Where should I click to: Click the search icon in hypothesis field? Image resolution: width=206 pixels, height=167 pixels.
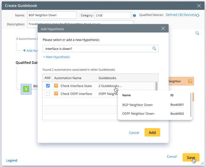pyautogui.click(x=154, y=49)
